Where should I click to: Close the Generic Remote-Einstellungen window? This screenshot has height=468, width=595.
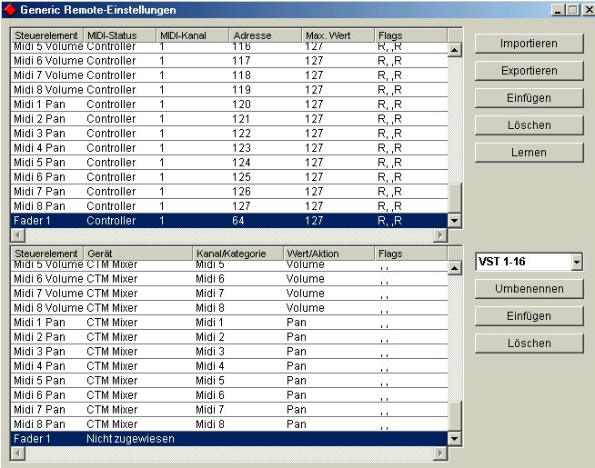[585, 9]
